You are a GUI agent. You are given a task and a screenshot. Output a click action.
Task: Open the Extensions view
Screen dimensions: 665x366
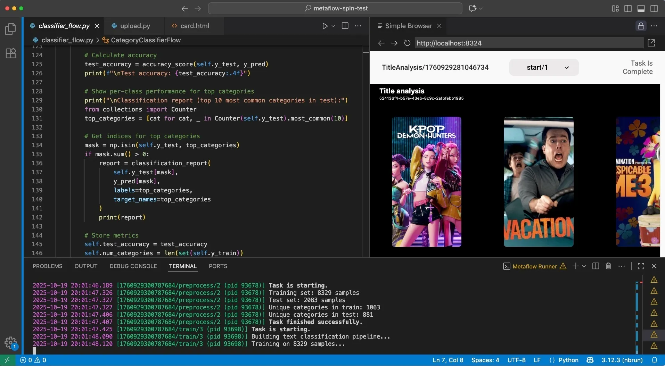[x=10, y=53]
